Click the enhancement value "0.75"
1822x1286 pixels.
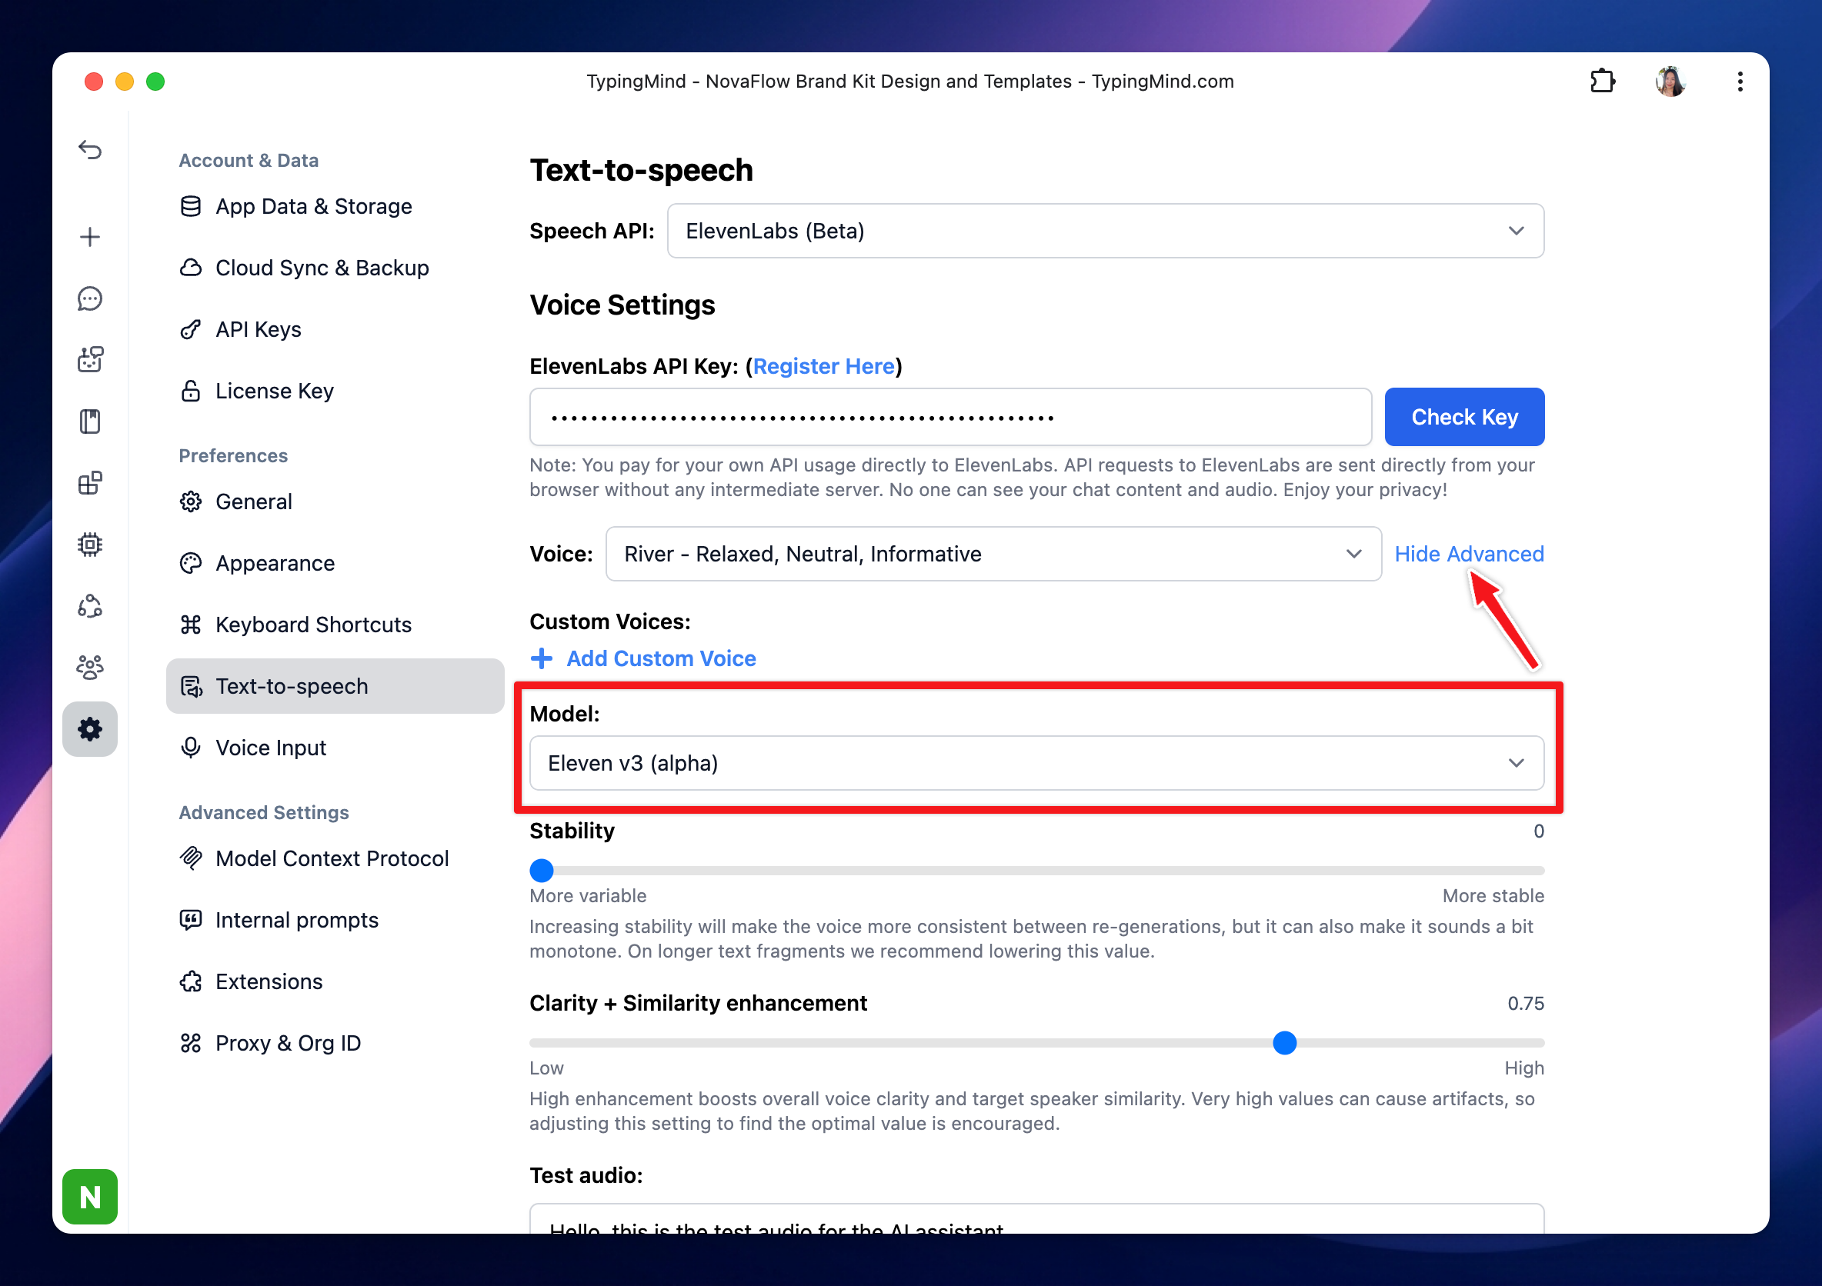click(x=1525, y=1004)
